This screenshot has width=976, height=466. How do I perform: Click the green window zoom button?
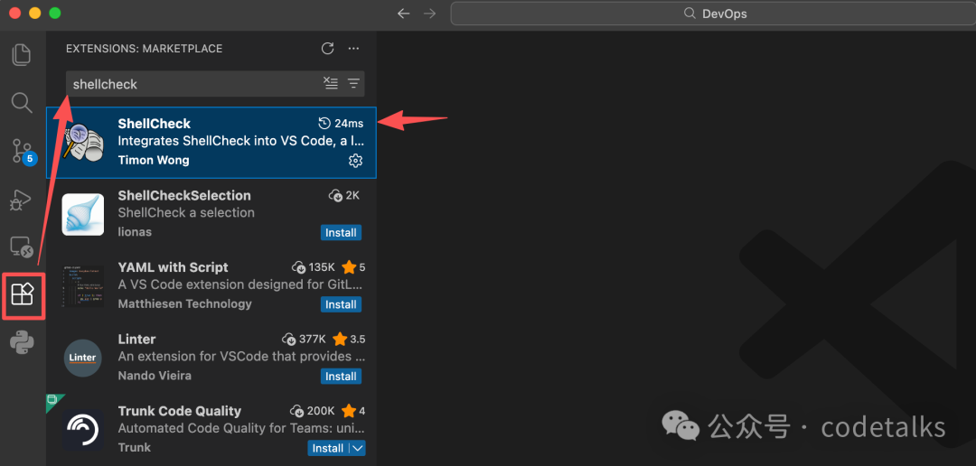tap(55, 13)
